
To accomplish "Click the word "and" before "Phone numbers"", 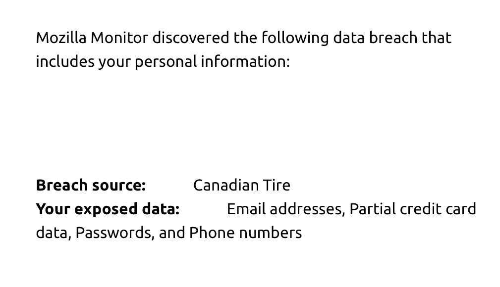I will pyautogui.click(x=172, y=233).
